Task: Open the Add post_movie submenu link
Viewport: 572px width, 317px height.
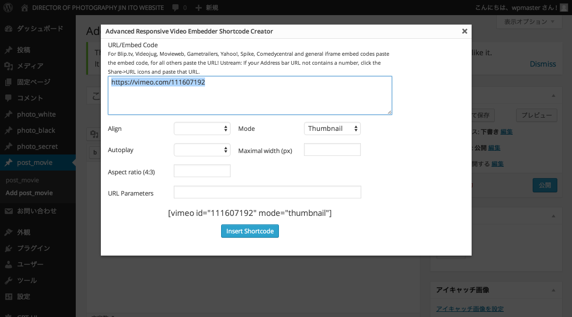Action: pos(29,193)
